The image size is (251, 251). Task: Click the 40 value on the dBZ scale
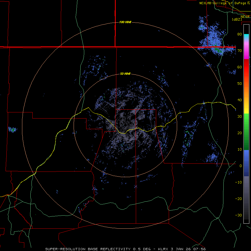[x=240, y=100]
